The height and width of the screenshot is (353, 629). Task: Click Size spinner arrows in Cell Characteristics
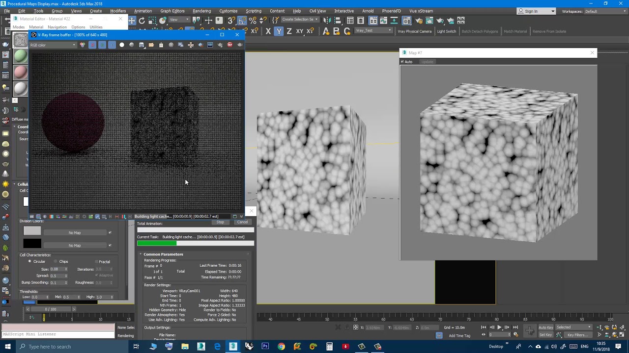66,269
